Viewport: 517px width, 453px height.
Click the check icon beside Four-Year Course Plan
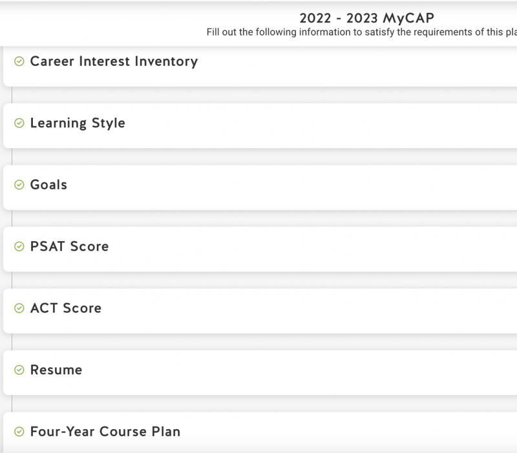pos(18,431)
